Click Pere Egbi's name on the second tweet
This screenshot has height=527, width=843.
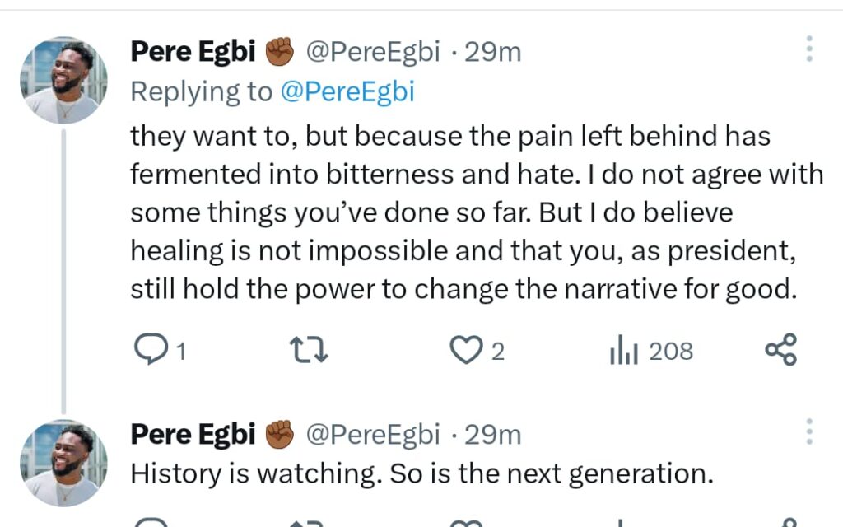pyautogui.click(x=193, y=434)
